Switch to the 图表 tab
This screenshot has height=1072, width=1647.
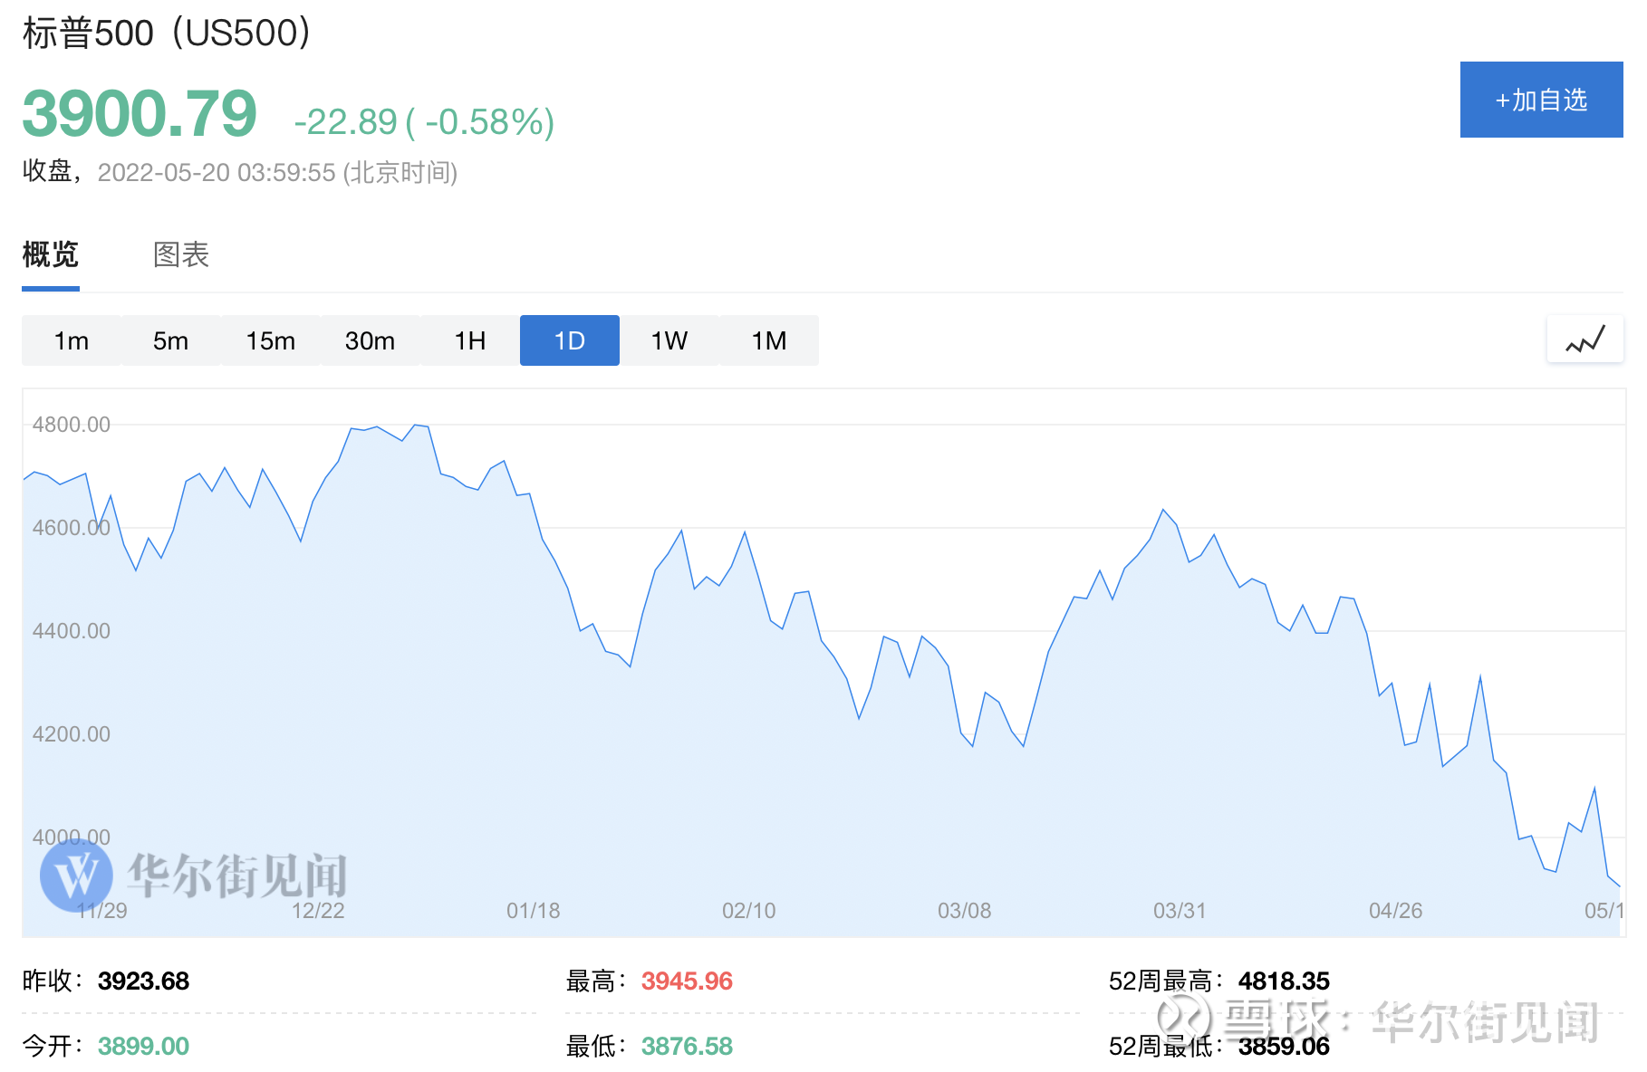(180, 256)
